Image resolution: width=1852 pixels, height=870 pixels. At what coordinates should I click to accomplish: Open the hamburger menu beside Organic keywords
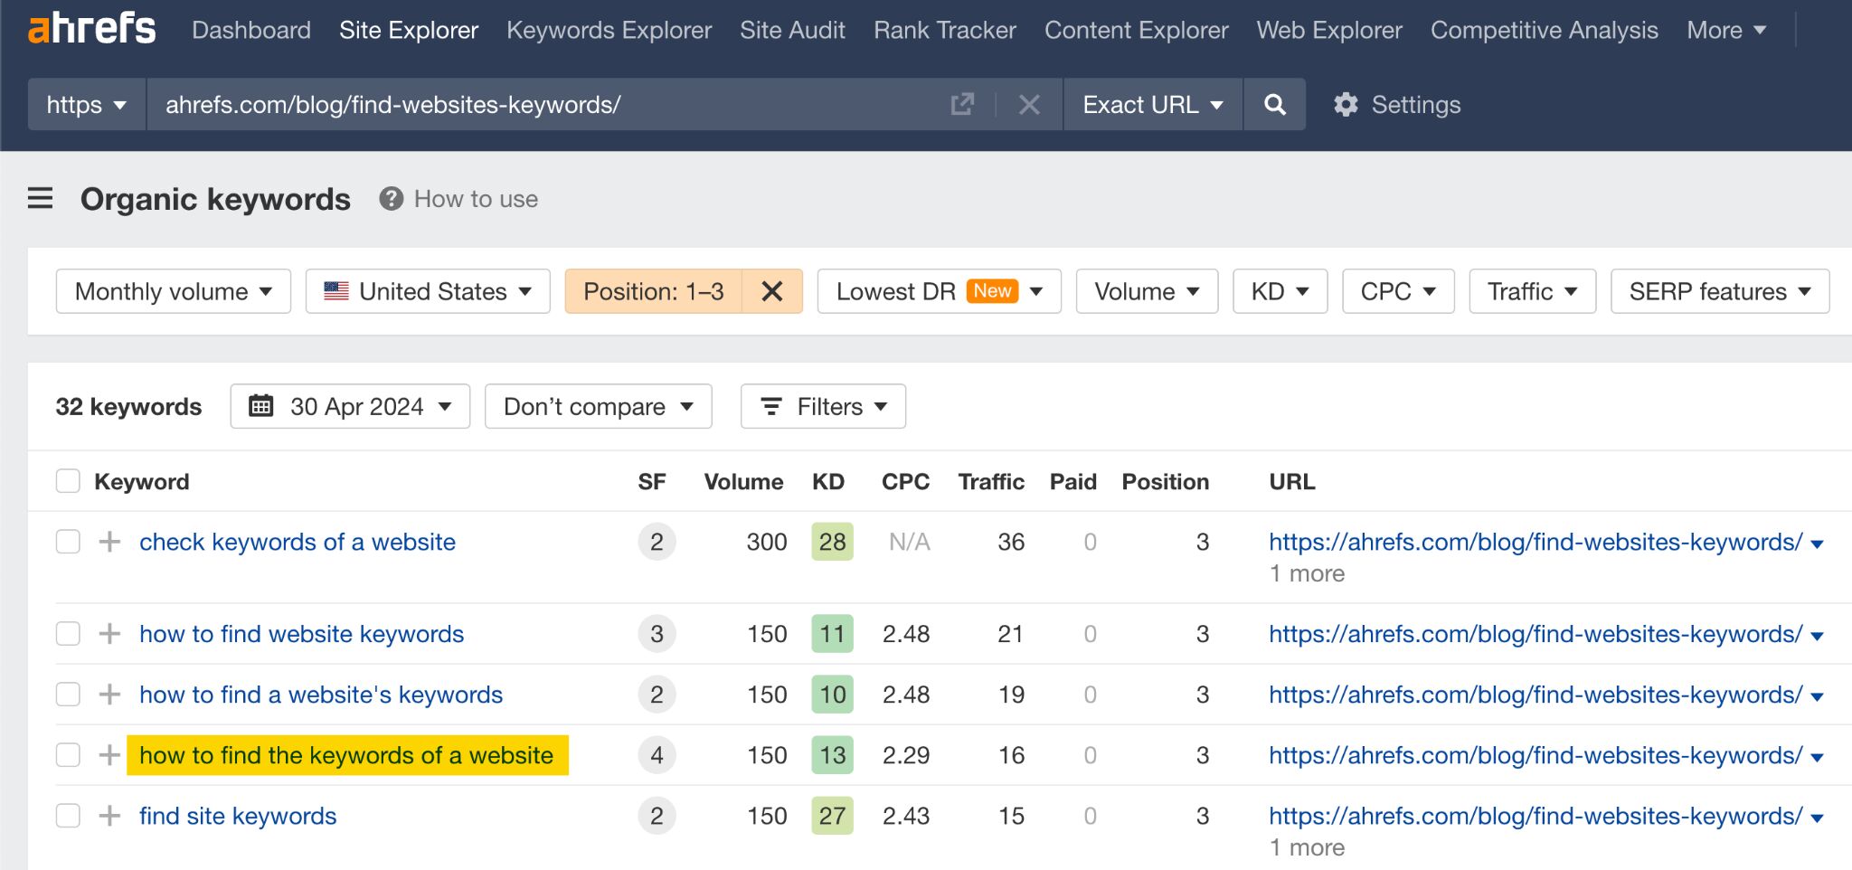[40, 198]
